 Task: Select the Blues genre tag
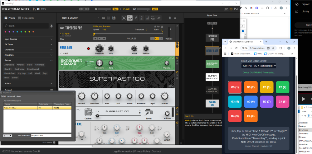(x=30, y=65)
